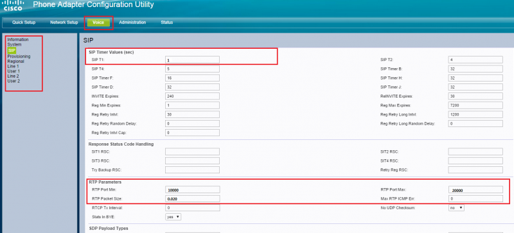The width and height of the screenshot is (514, 233).
Task: Open Provisioning in the sidebar
Action: 19,56
